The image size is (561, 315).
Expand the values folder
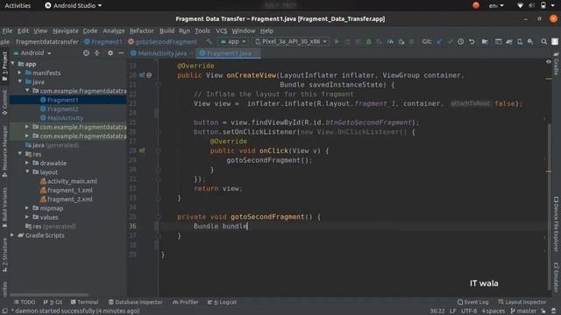tap(27, 217)
